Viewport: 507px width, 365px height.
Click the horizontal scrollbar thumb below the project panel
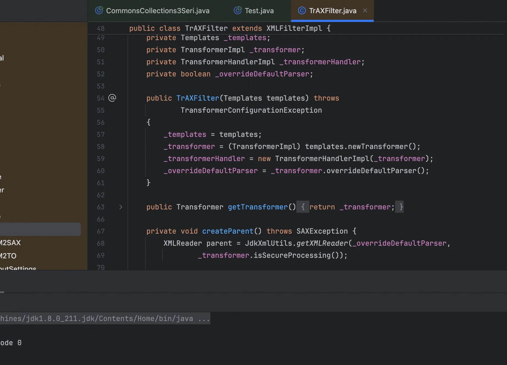pyautogui.click(x=2, y=292)
